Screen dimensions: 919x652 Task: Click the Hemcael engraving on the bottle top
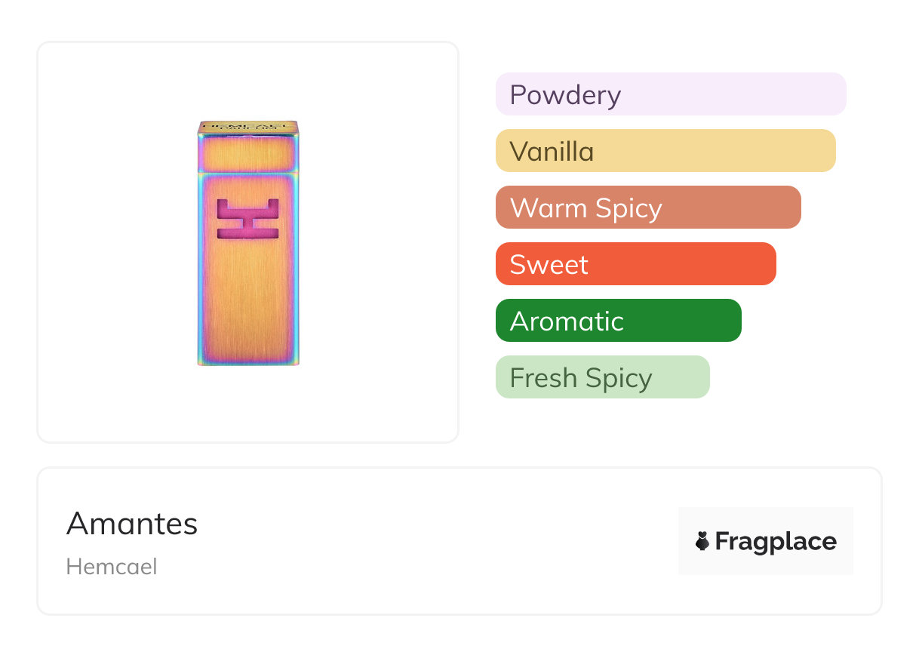coord(248,126)
